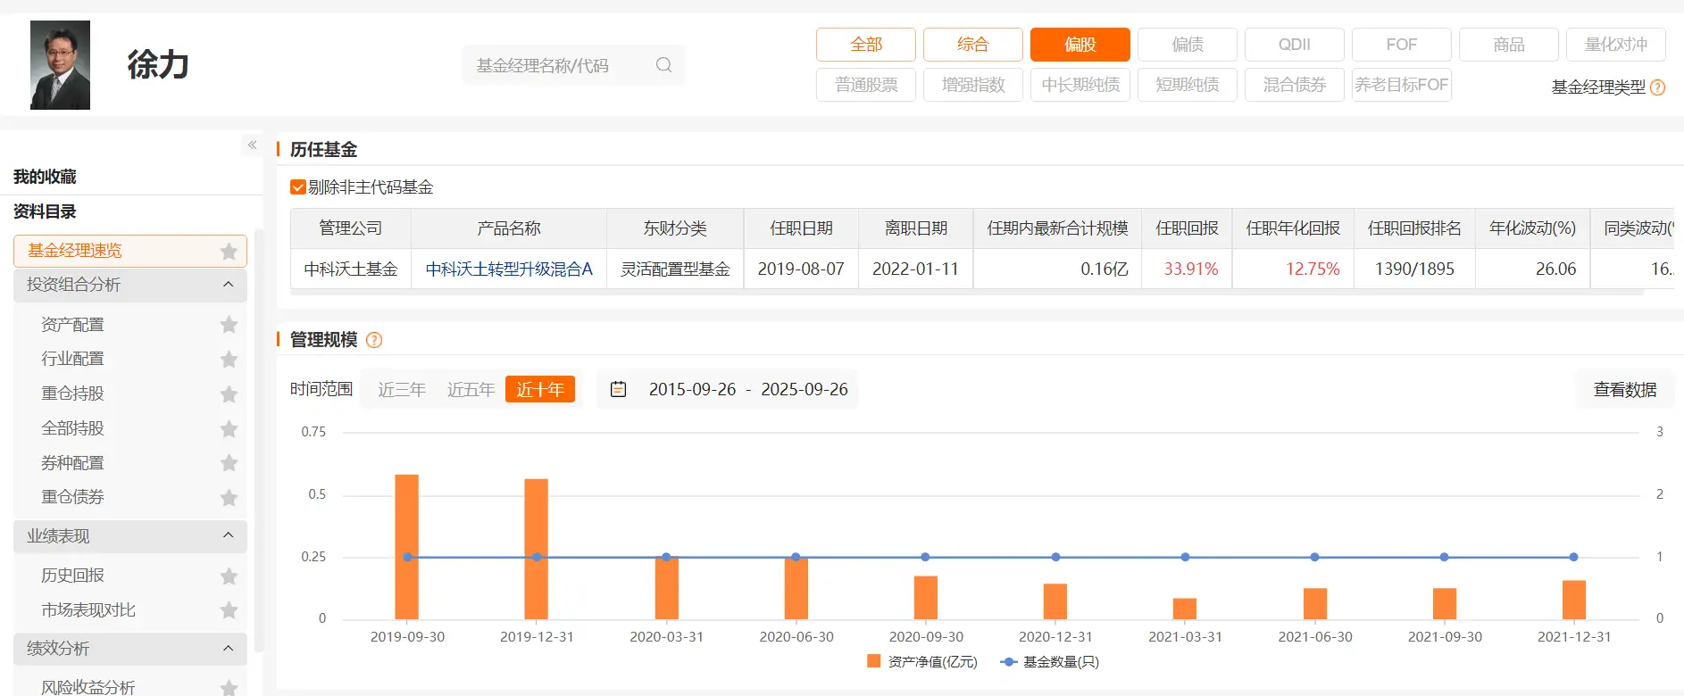Collapse the 业绩表现 section
Screen dimensions: 1684x696
pyautogui.click(x=228, y=535)
